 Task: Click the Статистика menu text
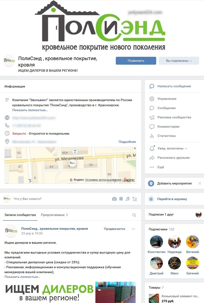166,136
